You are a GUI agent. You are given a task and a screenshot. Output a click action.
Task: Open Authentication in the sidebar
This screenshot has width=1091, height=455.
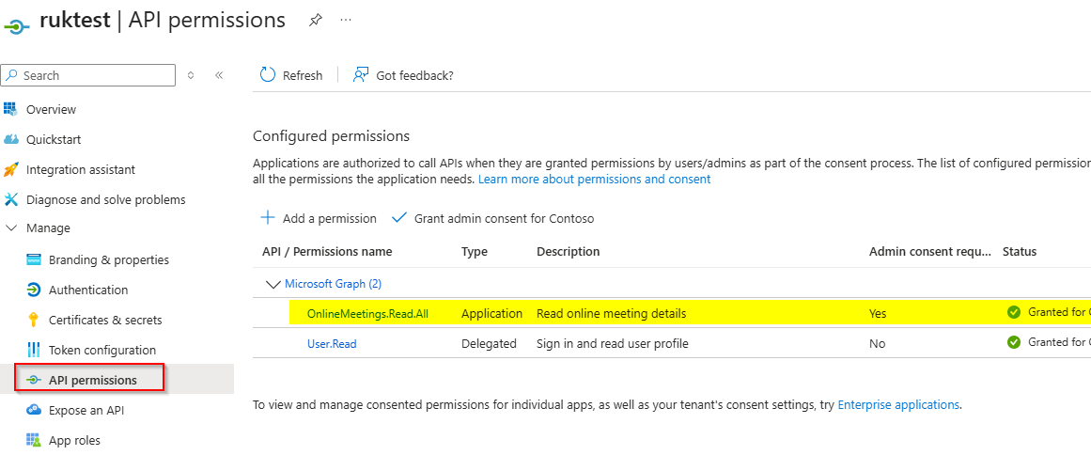88,290
